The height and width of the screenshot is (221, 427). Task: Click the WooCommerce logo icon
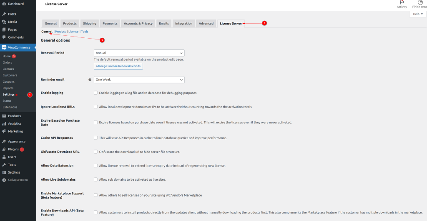click(x=4, y=47)
